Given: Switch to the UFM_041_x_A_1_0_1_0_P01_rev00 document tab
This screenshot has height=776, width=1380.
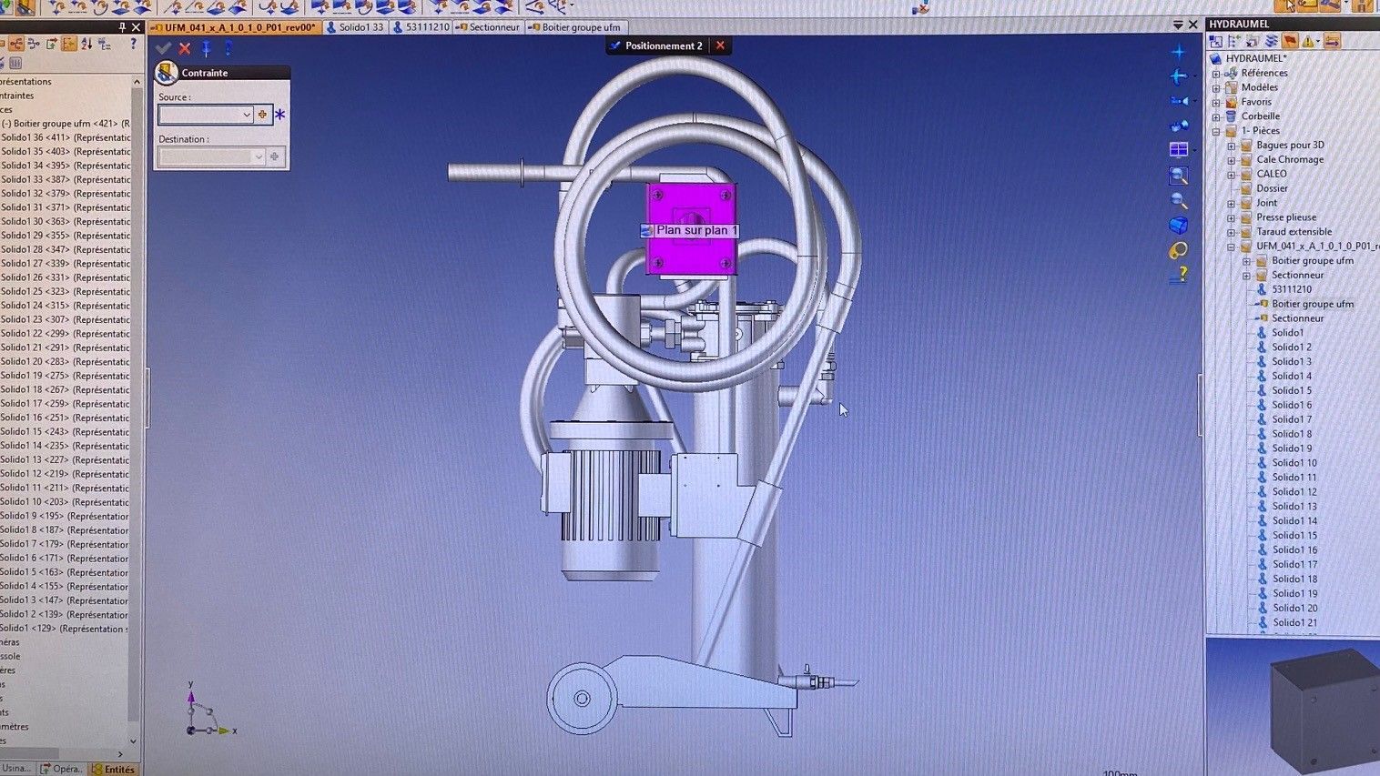Looking at the screenshot, I should pyautogui.click(x=234, y=27).
